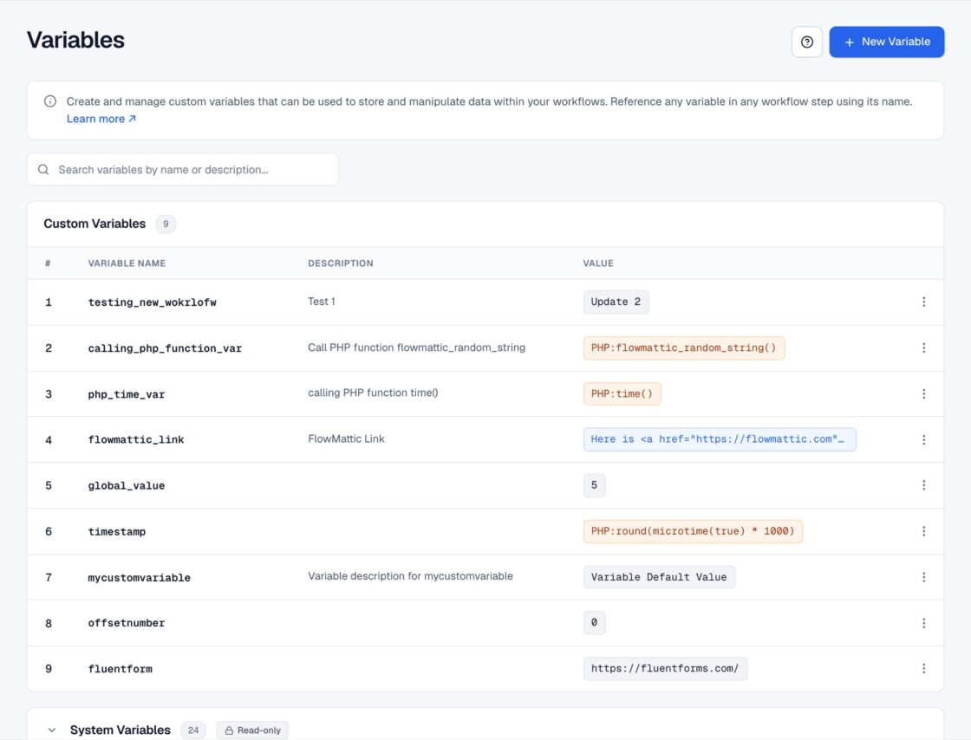Open three-dot menu for global_value
The image size is (971, 740).
coord(924,486)
